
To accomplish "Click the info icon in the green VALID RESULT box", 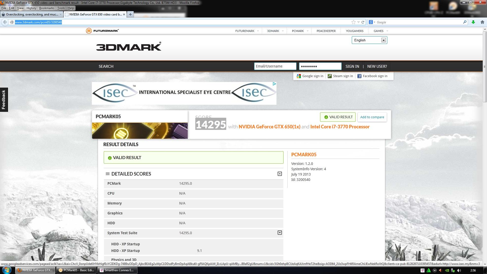I will [x=110, y=158].
